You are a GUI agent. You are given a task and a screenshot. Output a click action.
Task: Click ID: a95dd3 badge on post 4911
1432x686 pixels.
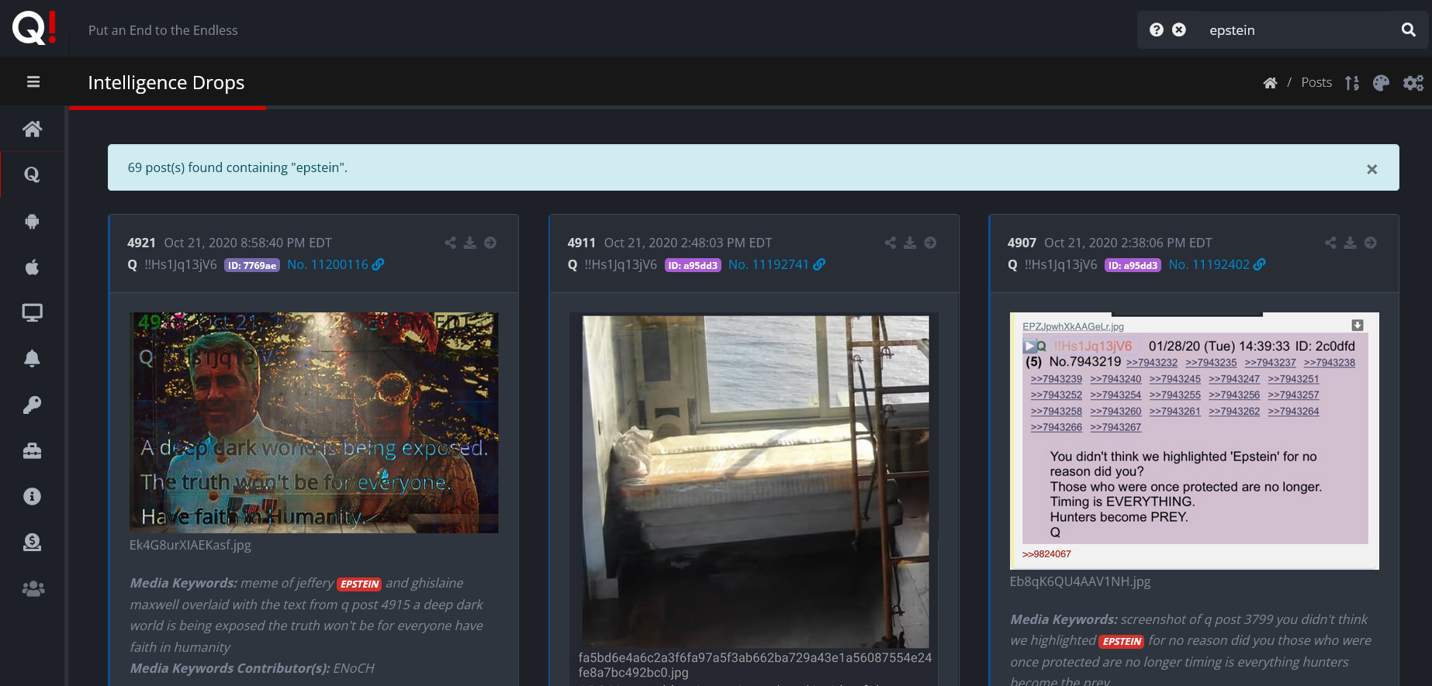(693, 265)
